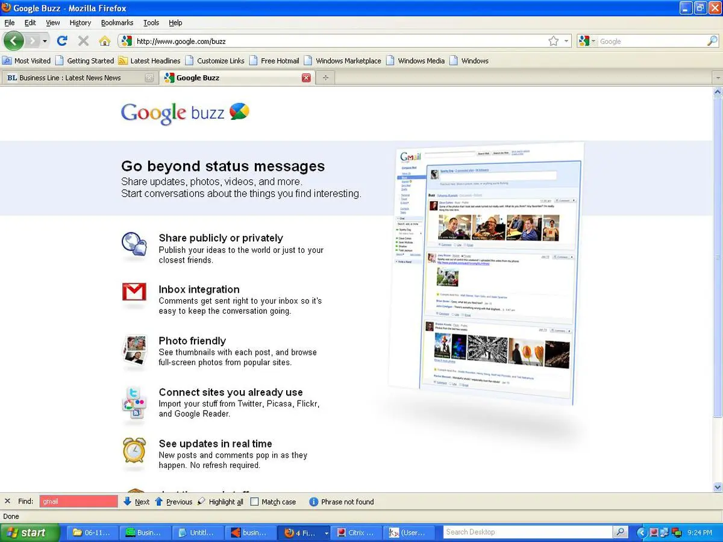Select the Google Buzz tab

[237, 78]
